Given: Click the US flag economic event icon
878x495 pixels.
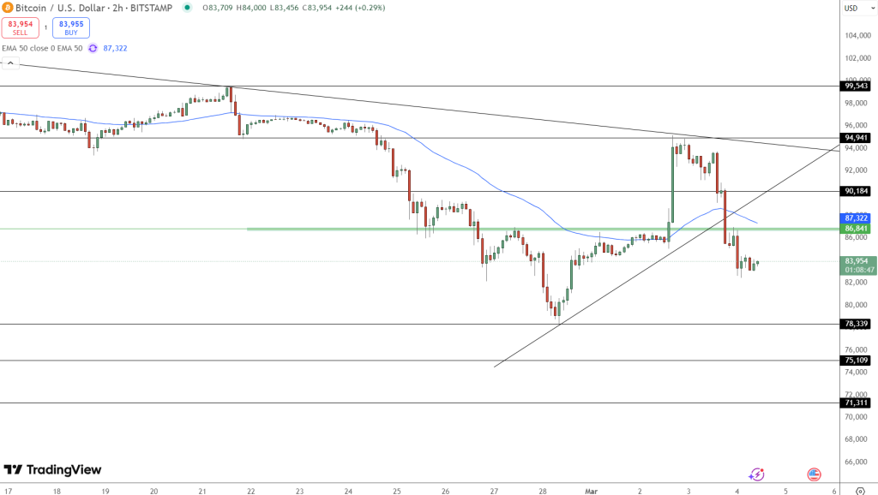Looking at the screenshot, I should (815, 474).
